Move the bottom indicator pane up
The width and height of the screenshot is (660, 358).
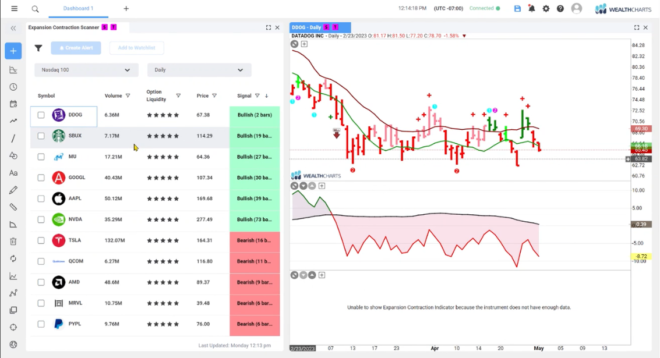tap(312, 275)
